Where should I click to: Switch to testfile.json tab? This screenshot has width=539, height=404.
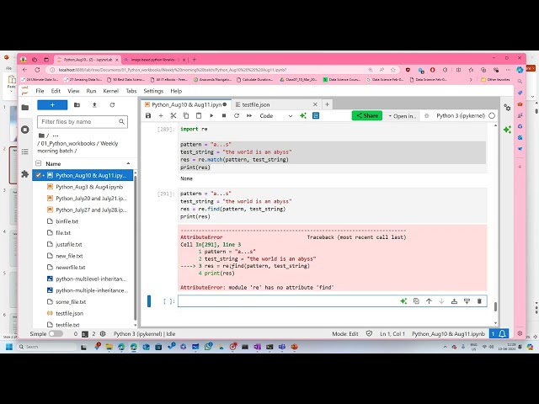pyautogui.click(x=256, y=104)
